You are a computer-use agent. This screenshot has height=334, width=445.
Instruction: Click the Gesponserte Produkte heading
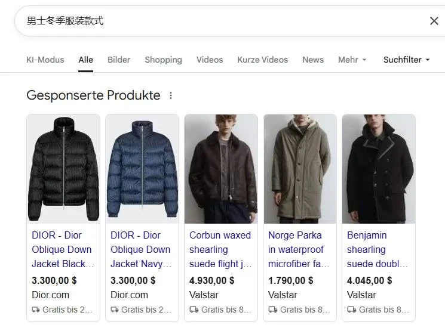point(93,95)
